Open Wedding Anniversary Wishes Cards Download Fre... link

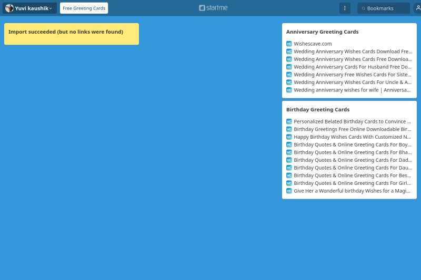(x=353, y=51)
